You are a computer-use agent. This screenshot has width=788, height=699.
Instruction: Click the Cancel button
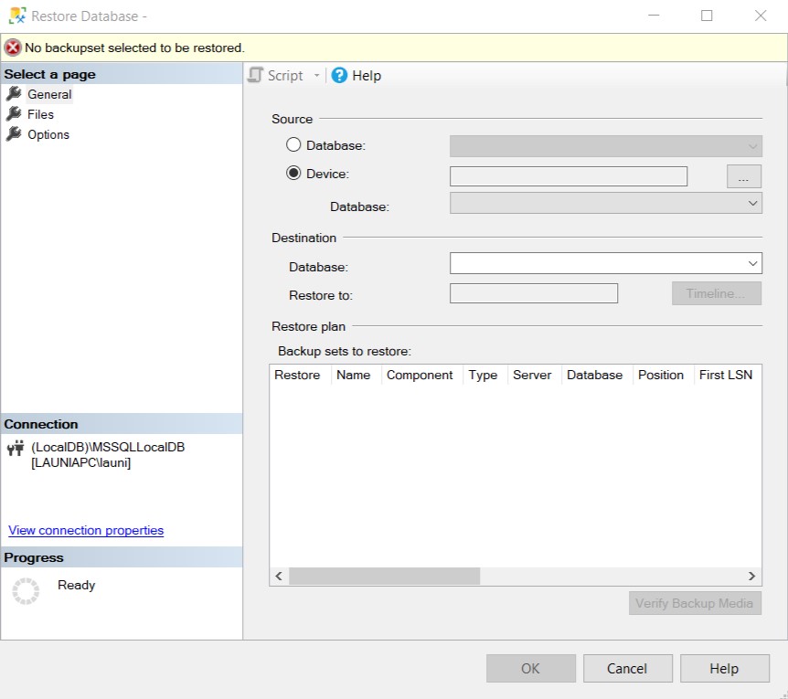(627, 669)
